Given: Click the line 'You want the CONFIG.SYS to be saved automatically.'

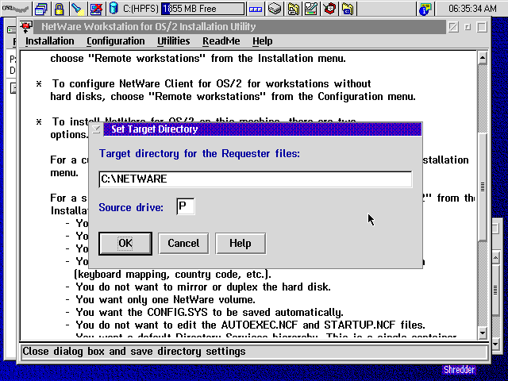Looking at the screenshot, I should pos(210,312).
